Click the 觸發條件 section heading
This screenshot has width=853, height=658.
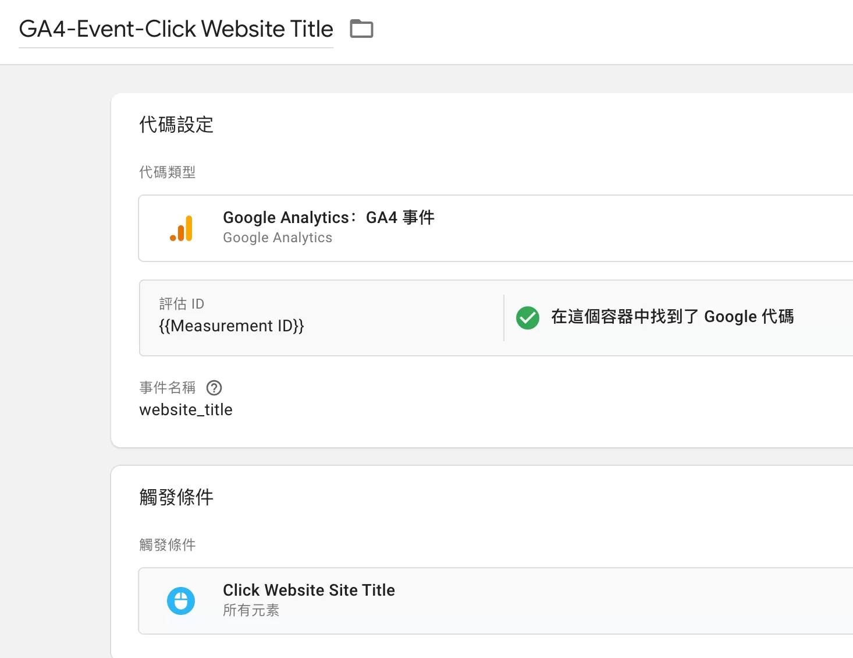[176, 497]
